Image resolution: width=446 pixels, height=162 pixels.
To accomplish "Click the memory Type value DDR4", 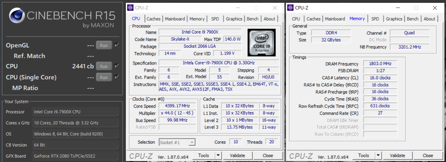I will point(331,33).
